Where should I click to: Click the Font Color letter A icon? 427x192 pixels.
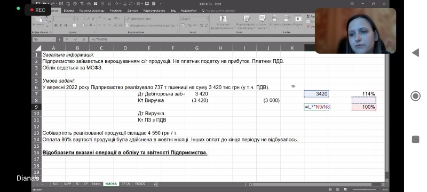pyautogui.click(x=91, y=25)
